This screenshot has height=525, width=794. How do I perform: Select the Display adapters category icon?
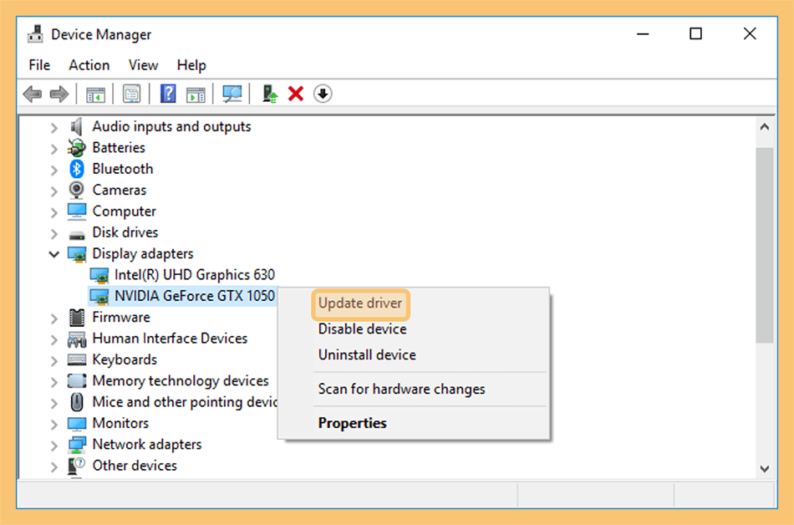coord(76,254)
